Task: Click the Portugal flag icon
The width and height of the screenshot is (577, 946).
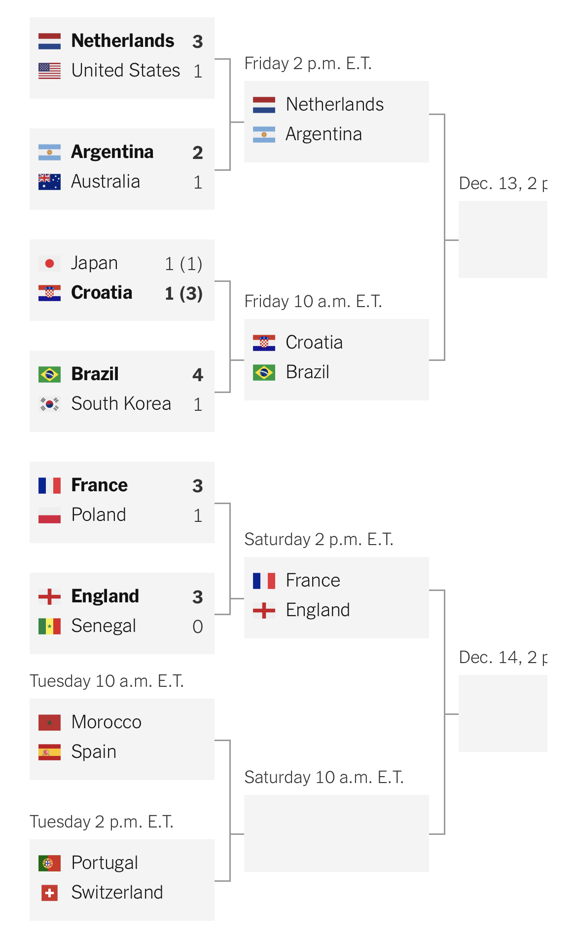Action: click(x=49, y=863)
